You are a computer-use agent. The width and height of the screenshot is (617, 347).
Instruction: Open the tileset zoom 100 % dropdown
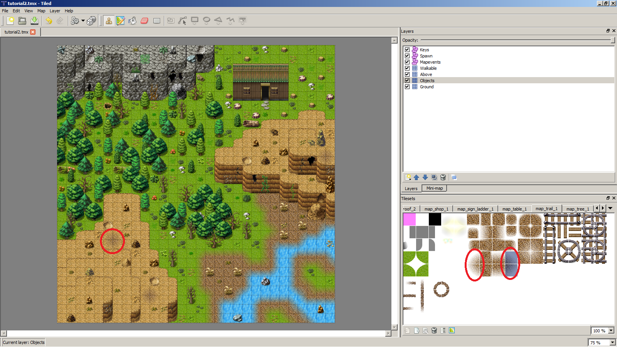pyautogui.click(x=611, y=330)
